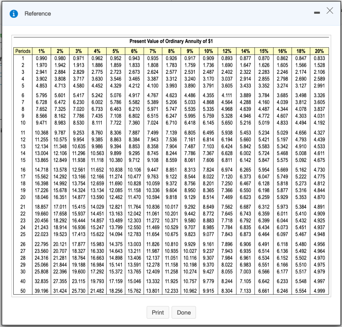Click the 10% column header
Screen dimensions: 342x327
pos(208,51)
